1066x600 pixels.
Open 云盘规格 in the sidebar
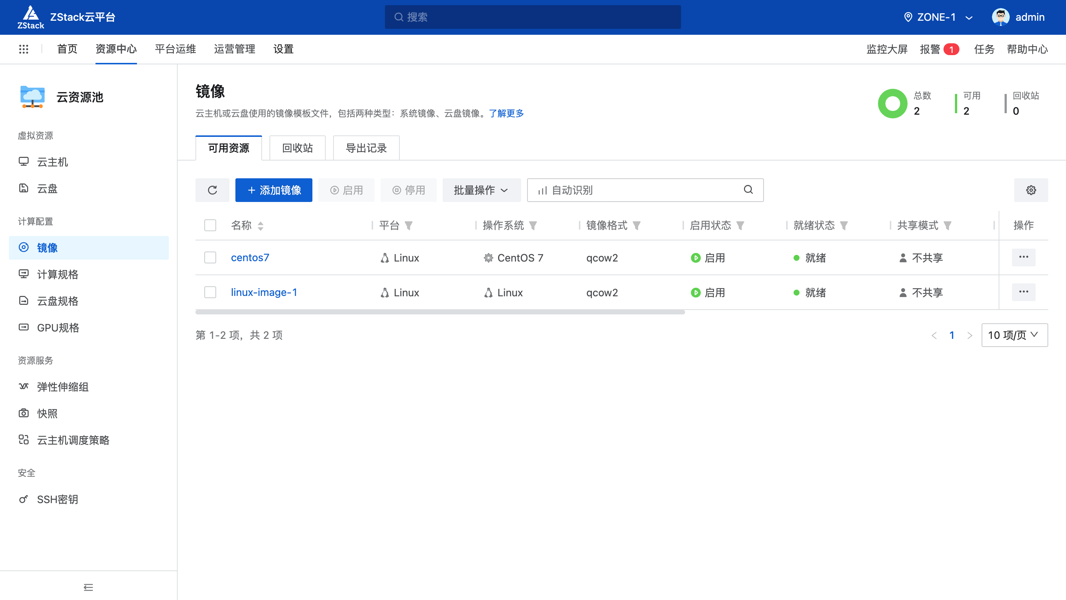pos(88,301)
